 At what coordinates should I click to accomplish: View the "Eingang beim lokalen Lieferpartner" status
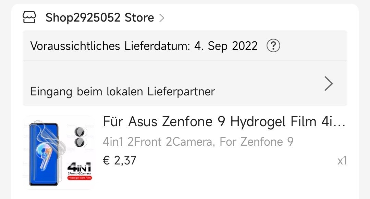(122, 91)
